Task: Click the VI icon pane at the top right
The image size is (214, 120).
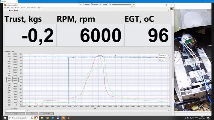Action: pyautogui.click(x=172, y=9)
